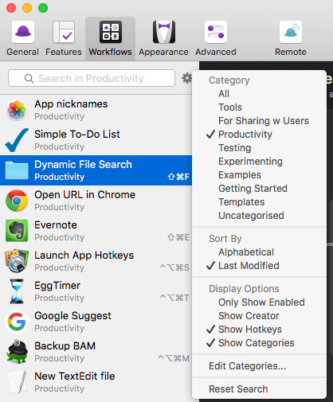Click the New TextEdit file icon

18,382
